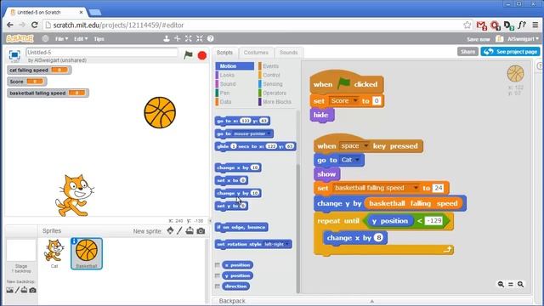Reload the browser page

(34, 25)
